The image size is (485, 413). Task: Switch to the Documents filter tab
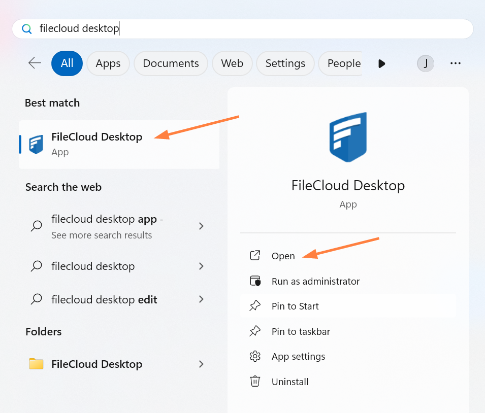pos(171,63)
